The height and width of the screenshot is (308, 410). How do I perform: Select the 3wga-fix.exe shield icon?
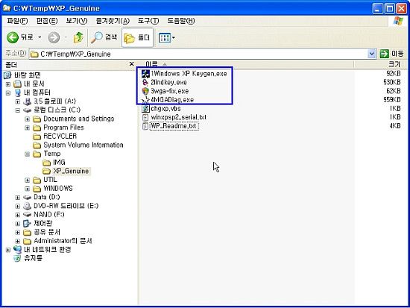[x=145, y=91]
